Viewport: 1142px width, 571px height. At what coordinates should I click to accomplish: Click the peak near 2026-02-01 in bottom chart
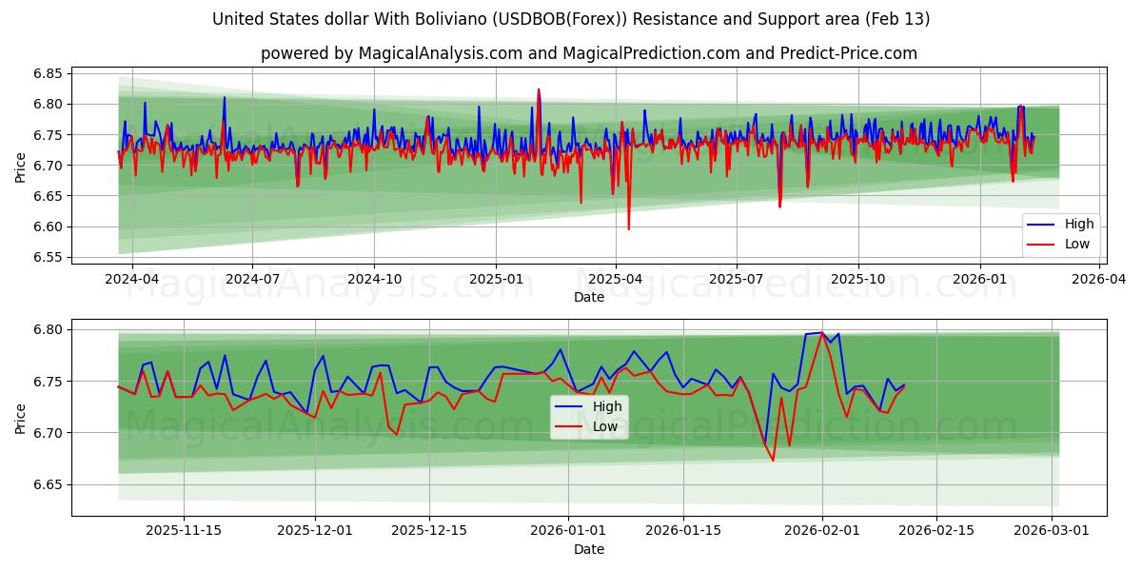pyautogui.click(x=814, y=333)
